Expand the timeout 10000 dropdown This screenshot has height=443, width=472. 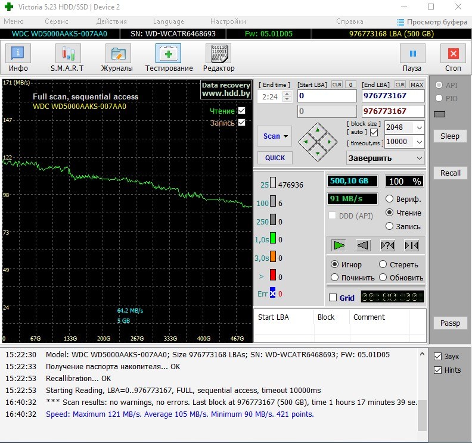[x=419, y=142]
